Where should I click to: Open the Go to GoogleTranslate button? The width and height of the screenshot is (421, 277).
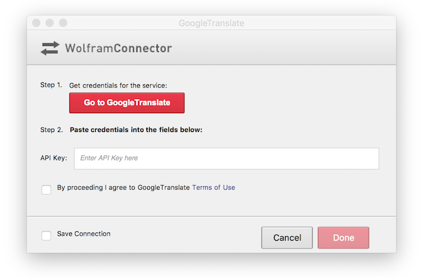pyautogui.click(x=127, y=103)
